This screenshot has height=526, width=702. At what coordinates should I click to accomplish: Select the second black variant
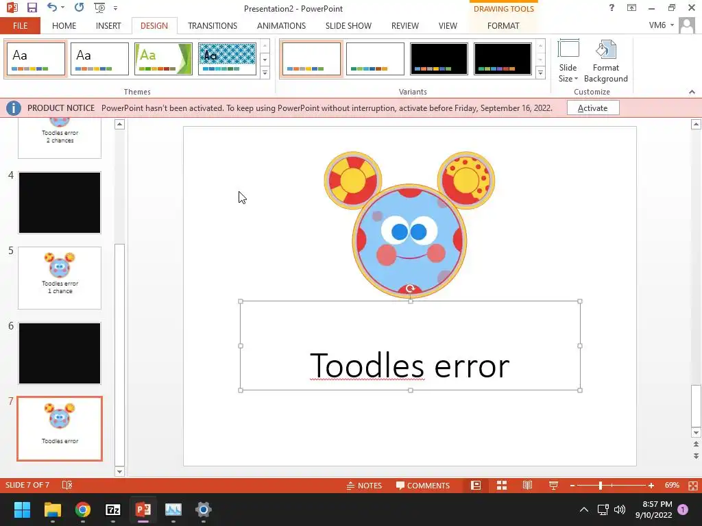(x=503, y=59)
